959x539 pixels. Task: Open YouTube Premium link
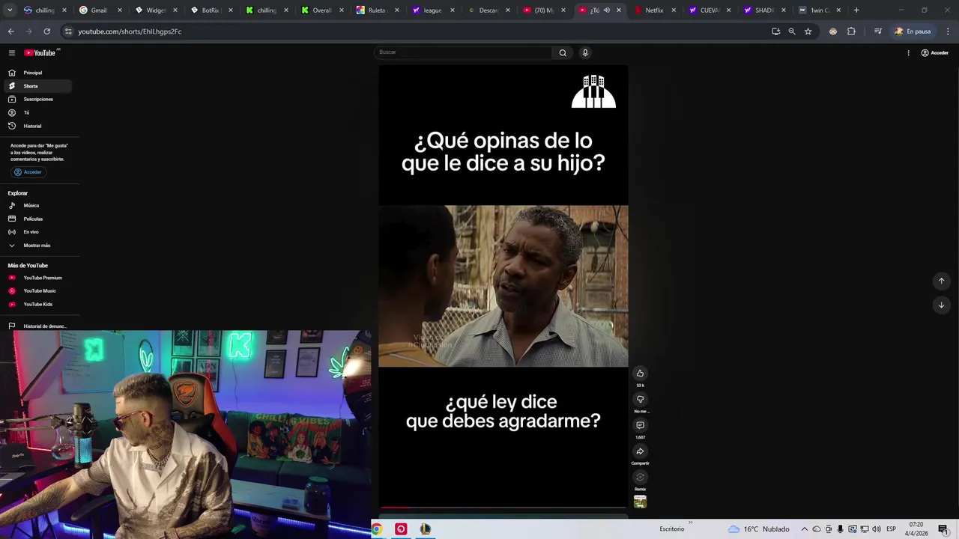[x=39, y=278]
